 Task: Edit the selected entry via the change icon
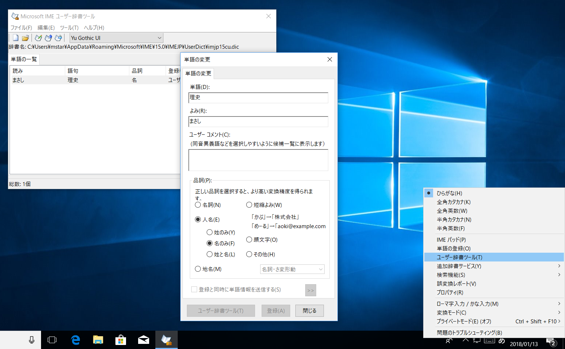point(58,38)
